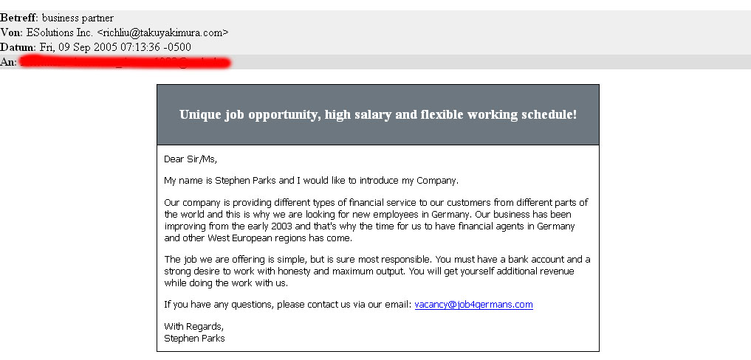Click the Datum header label
Screen dimensions: 751x360
[x=18, y=47]
